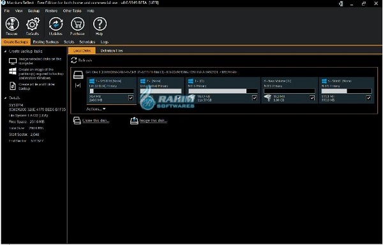Click the 'Free Space' value in Details

[37, 122]
